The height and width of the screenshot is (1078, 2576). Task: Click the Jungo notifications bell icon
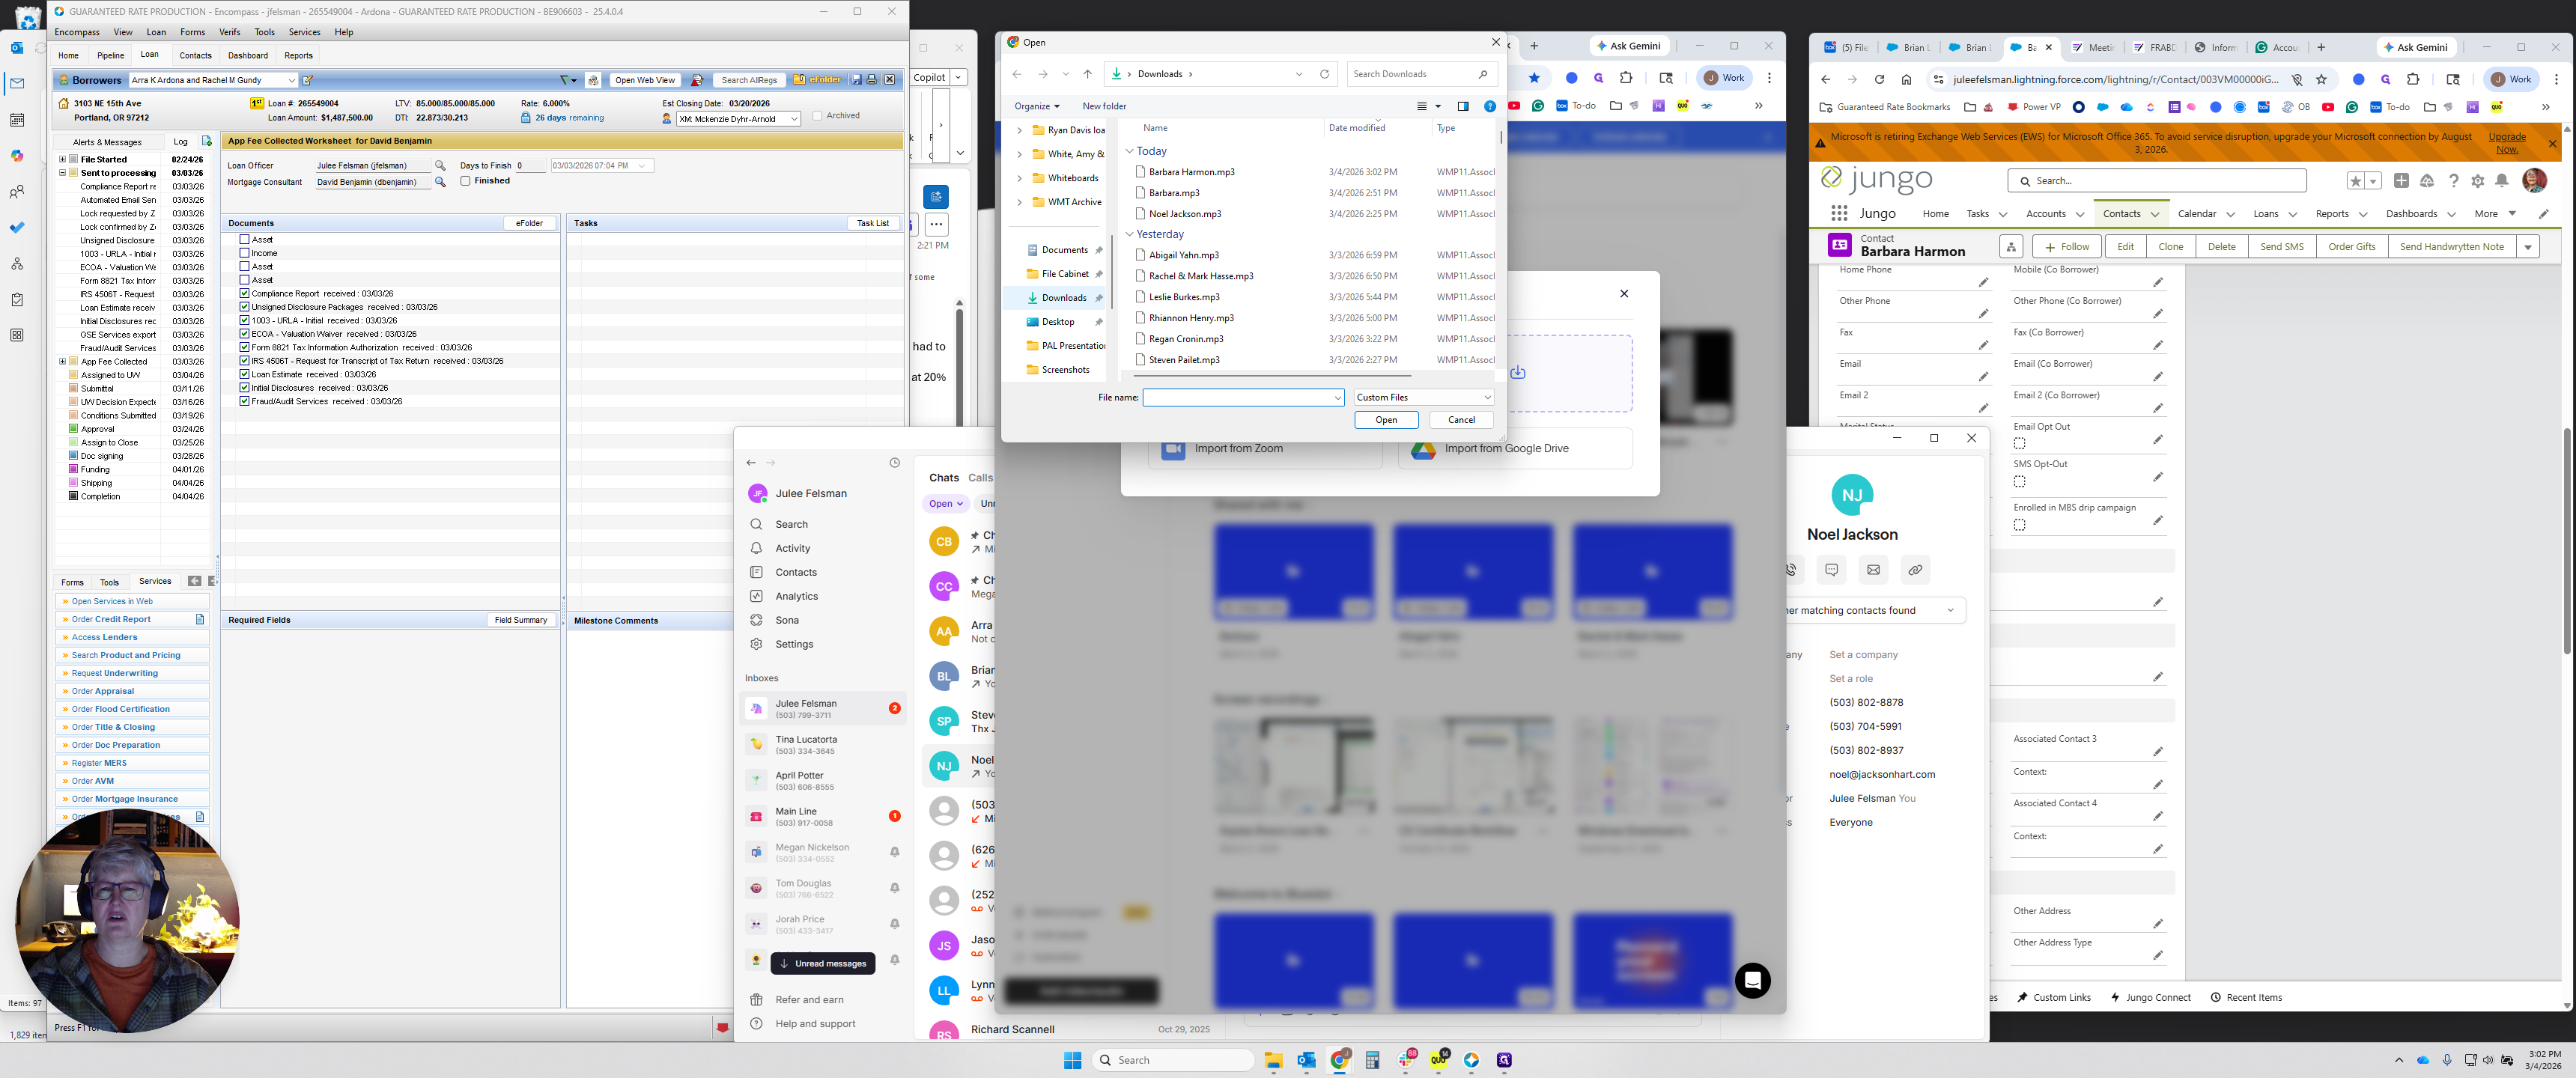coord(2501,181)
